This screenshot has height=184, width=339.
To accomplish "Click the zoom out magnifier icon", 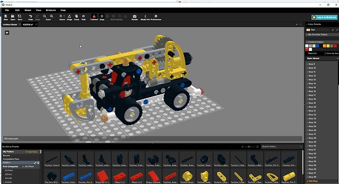I will [45, 16].
